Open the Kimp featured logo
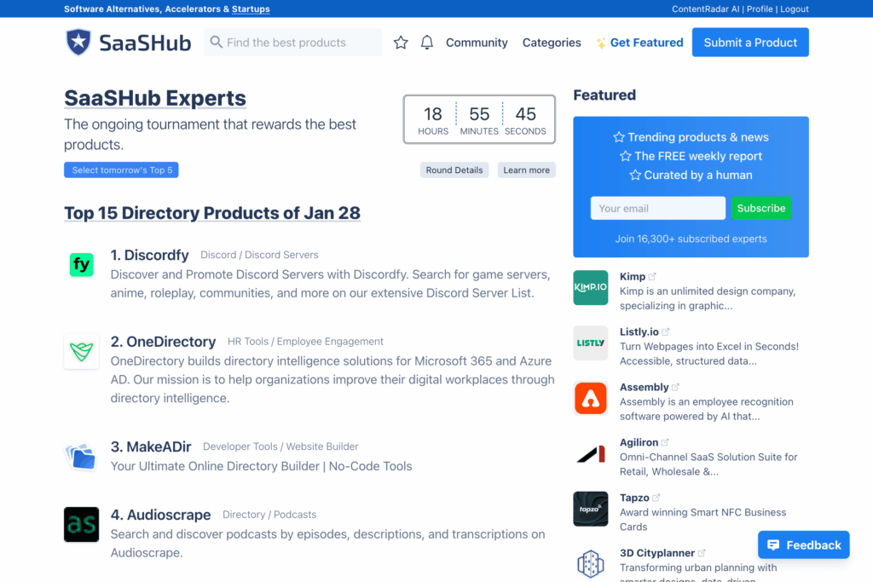 590,287
